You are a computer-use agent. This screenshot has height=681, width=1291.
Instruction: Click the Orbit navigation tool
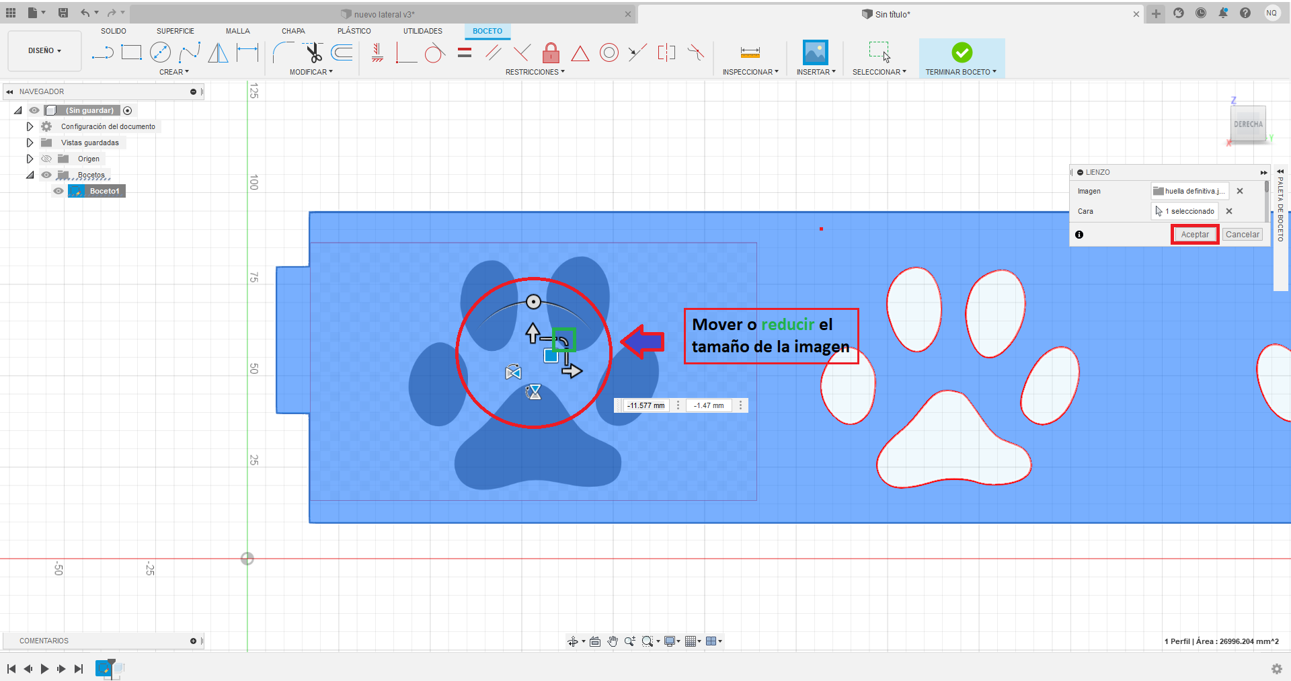click(573, 641)
